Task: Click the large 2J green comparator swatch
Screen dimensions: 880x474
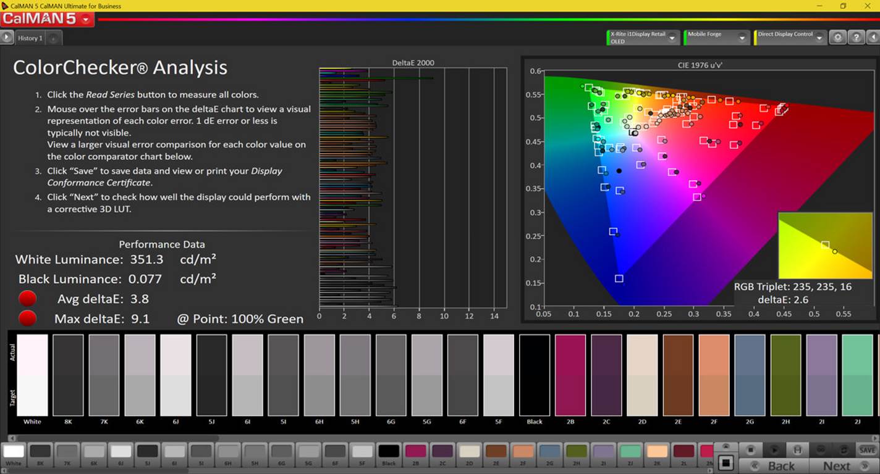Action: tap(857, 375)
